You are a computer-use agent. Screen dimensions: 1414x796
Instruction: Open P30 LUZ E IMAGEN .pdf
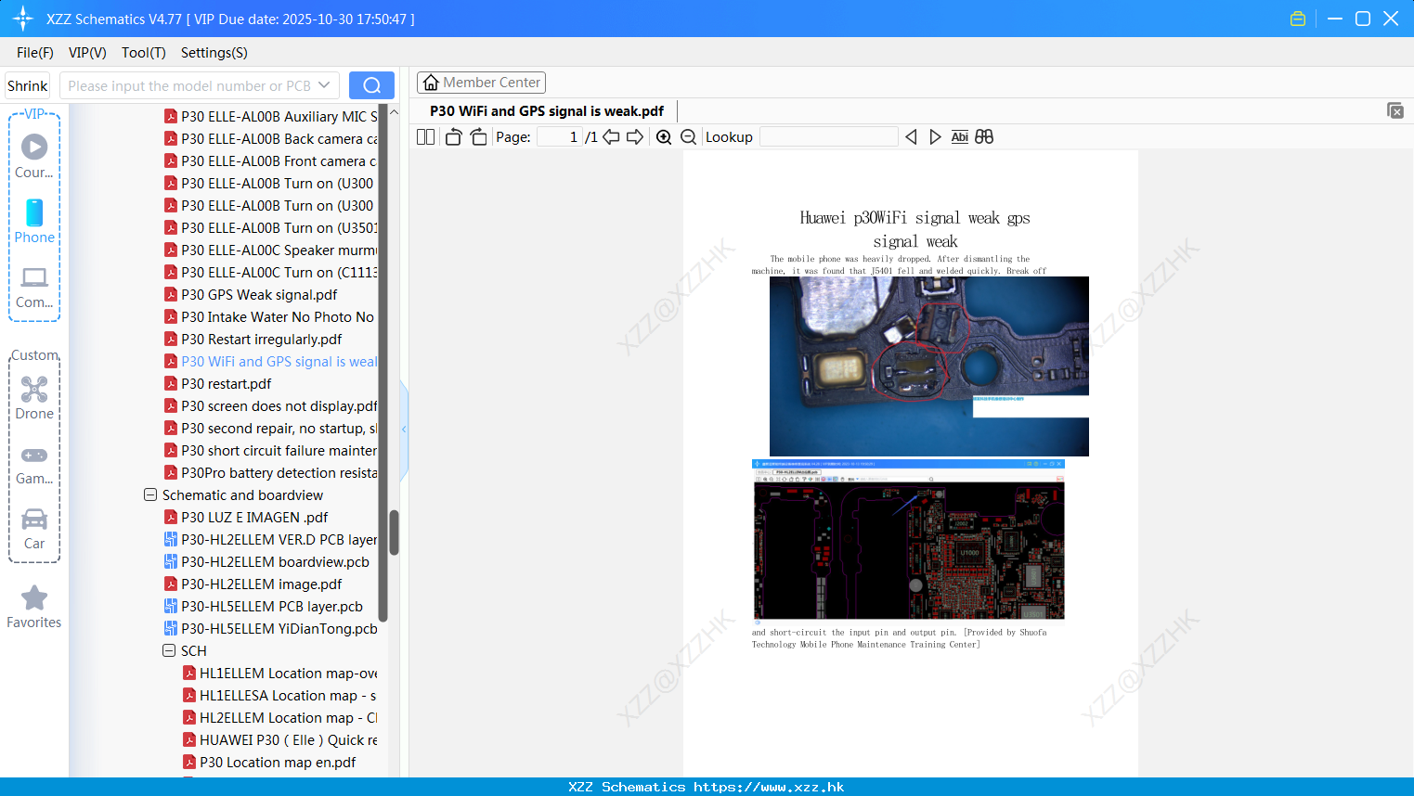coord(246,518)
